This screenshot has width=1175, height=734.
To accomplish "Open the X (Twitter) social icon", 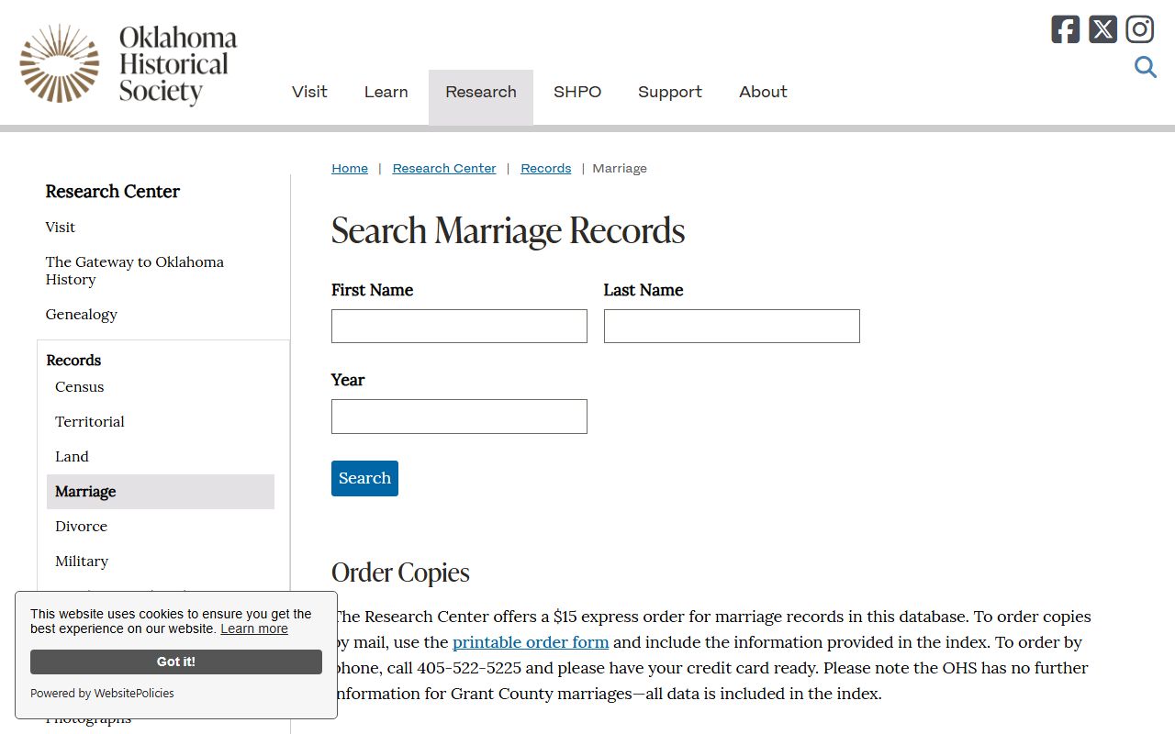I will pos(1102,29).
